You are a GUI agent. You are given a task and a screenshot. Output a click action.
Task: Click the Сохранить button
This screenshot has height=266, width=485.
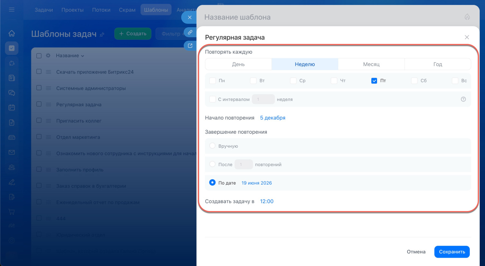point(452,252)
